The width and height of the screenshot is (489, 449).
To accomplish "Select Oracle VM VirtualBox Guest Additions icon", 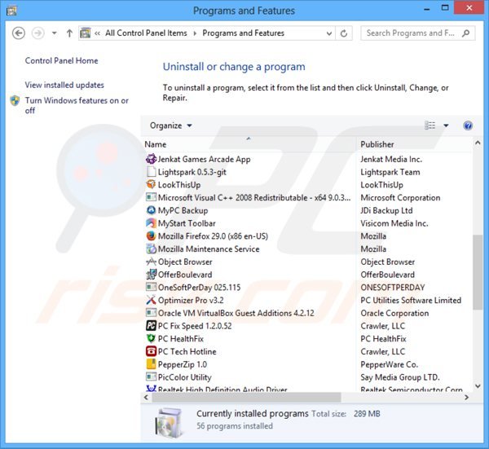I will pyautogui.click(x=151, y=312).
